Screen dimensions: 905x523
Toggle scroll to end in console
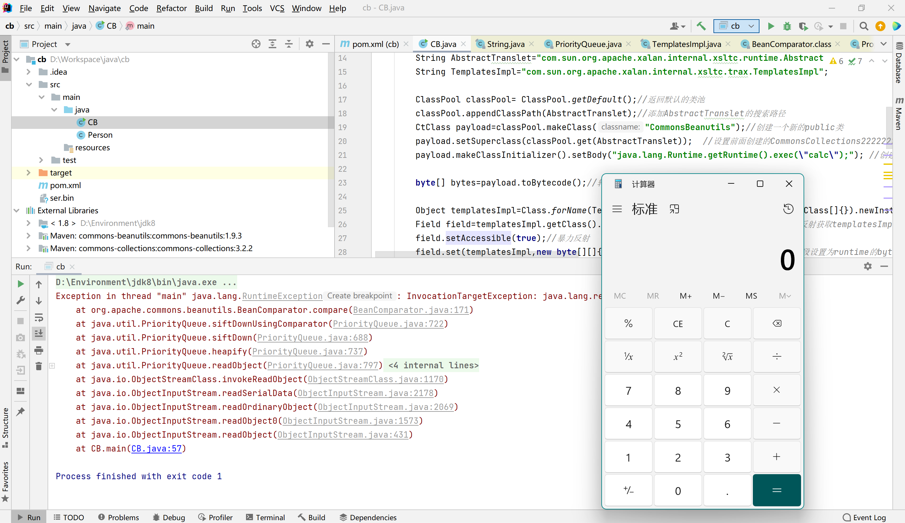[x=39, y=334]
